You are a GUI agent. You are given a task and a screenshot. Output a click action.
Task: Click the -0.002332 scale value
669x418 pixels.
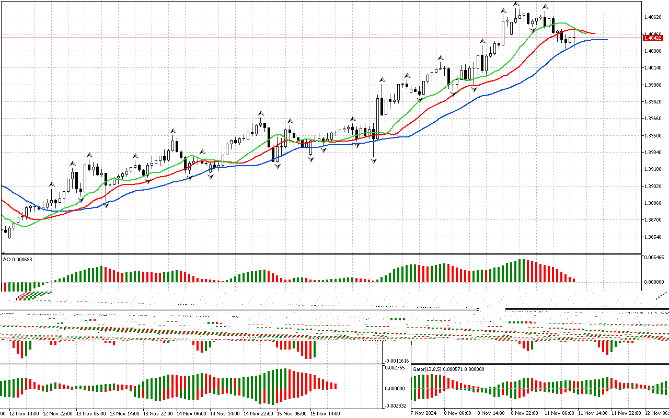396,405
